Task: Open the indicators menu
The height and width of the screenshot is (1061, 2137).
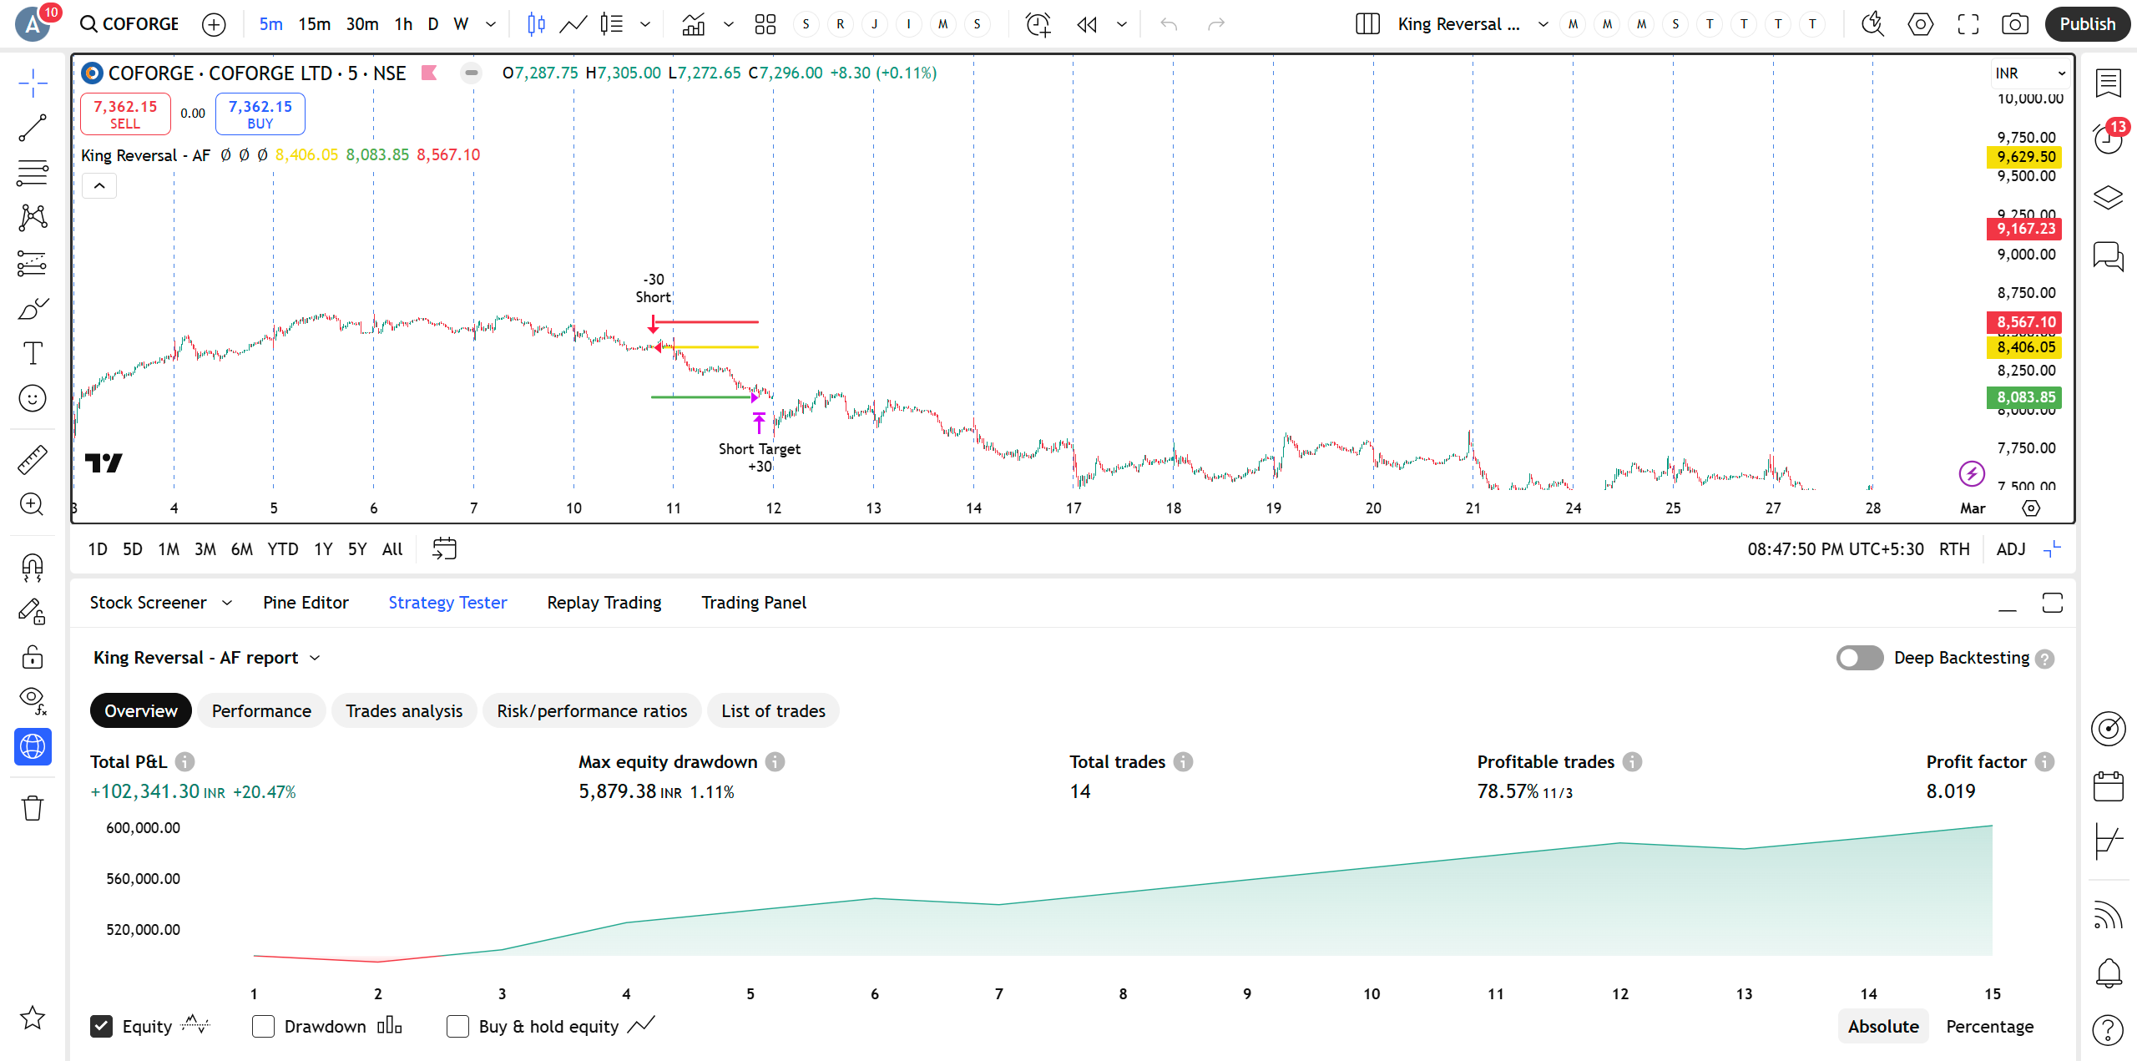Action: coord(694,24)
